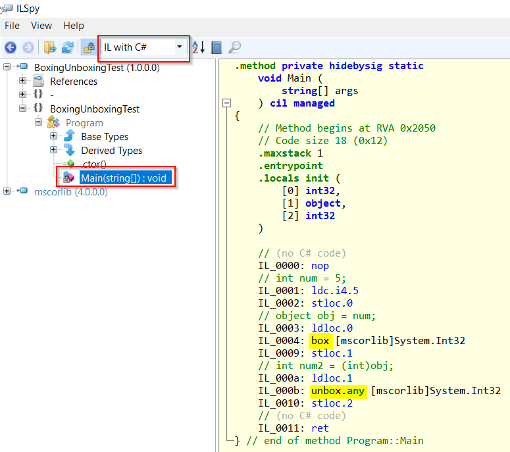Screen dimensions: 510x452
Task: Click the magnifier Search icon
Action: pos(234,47)
